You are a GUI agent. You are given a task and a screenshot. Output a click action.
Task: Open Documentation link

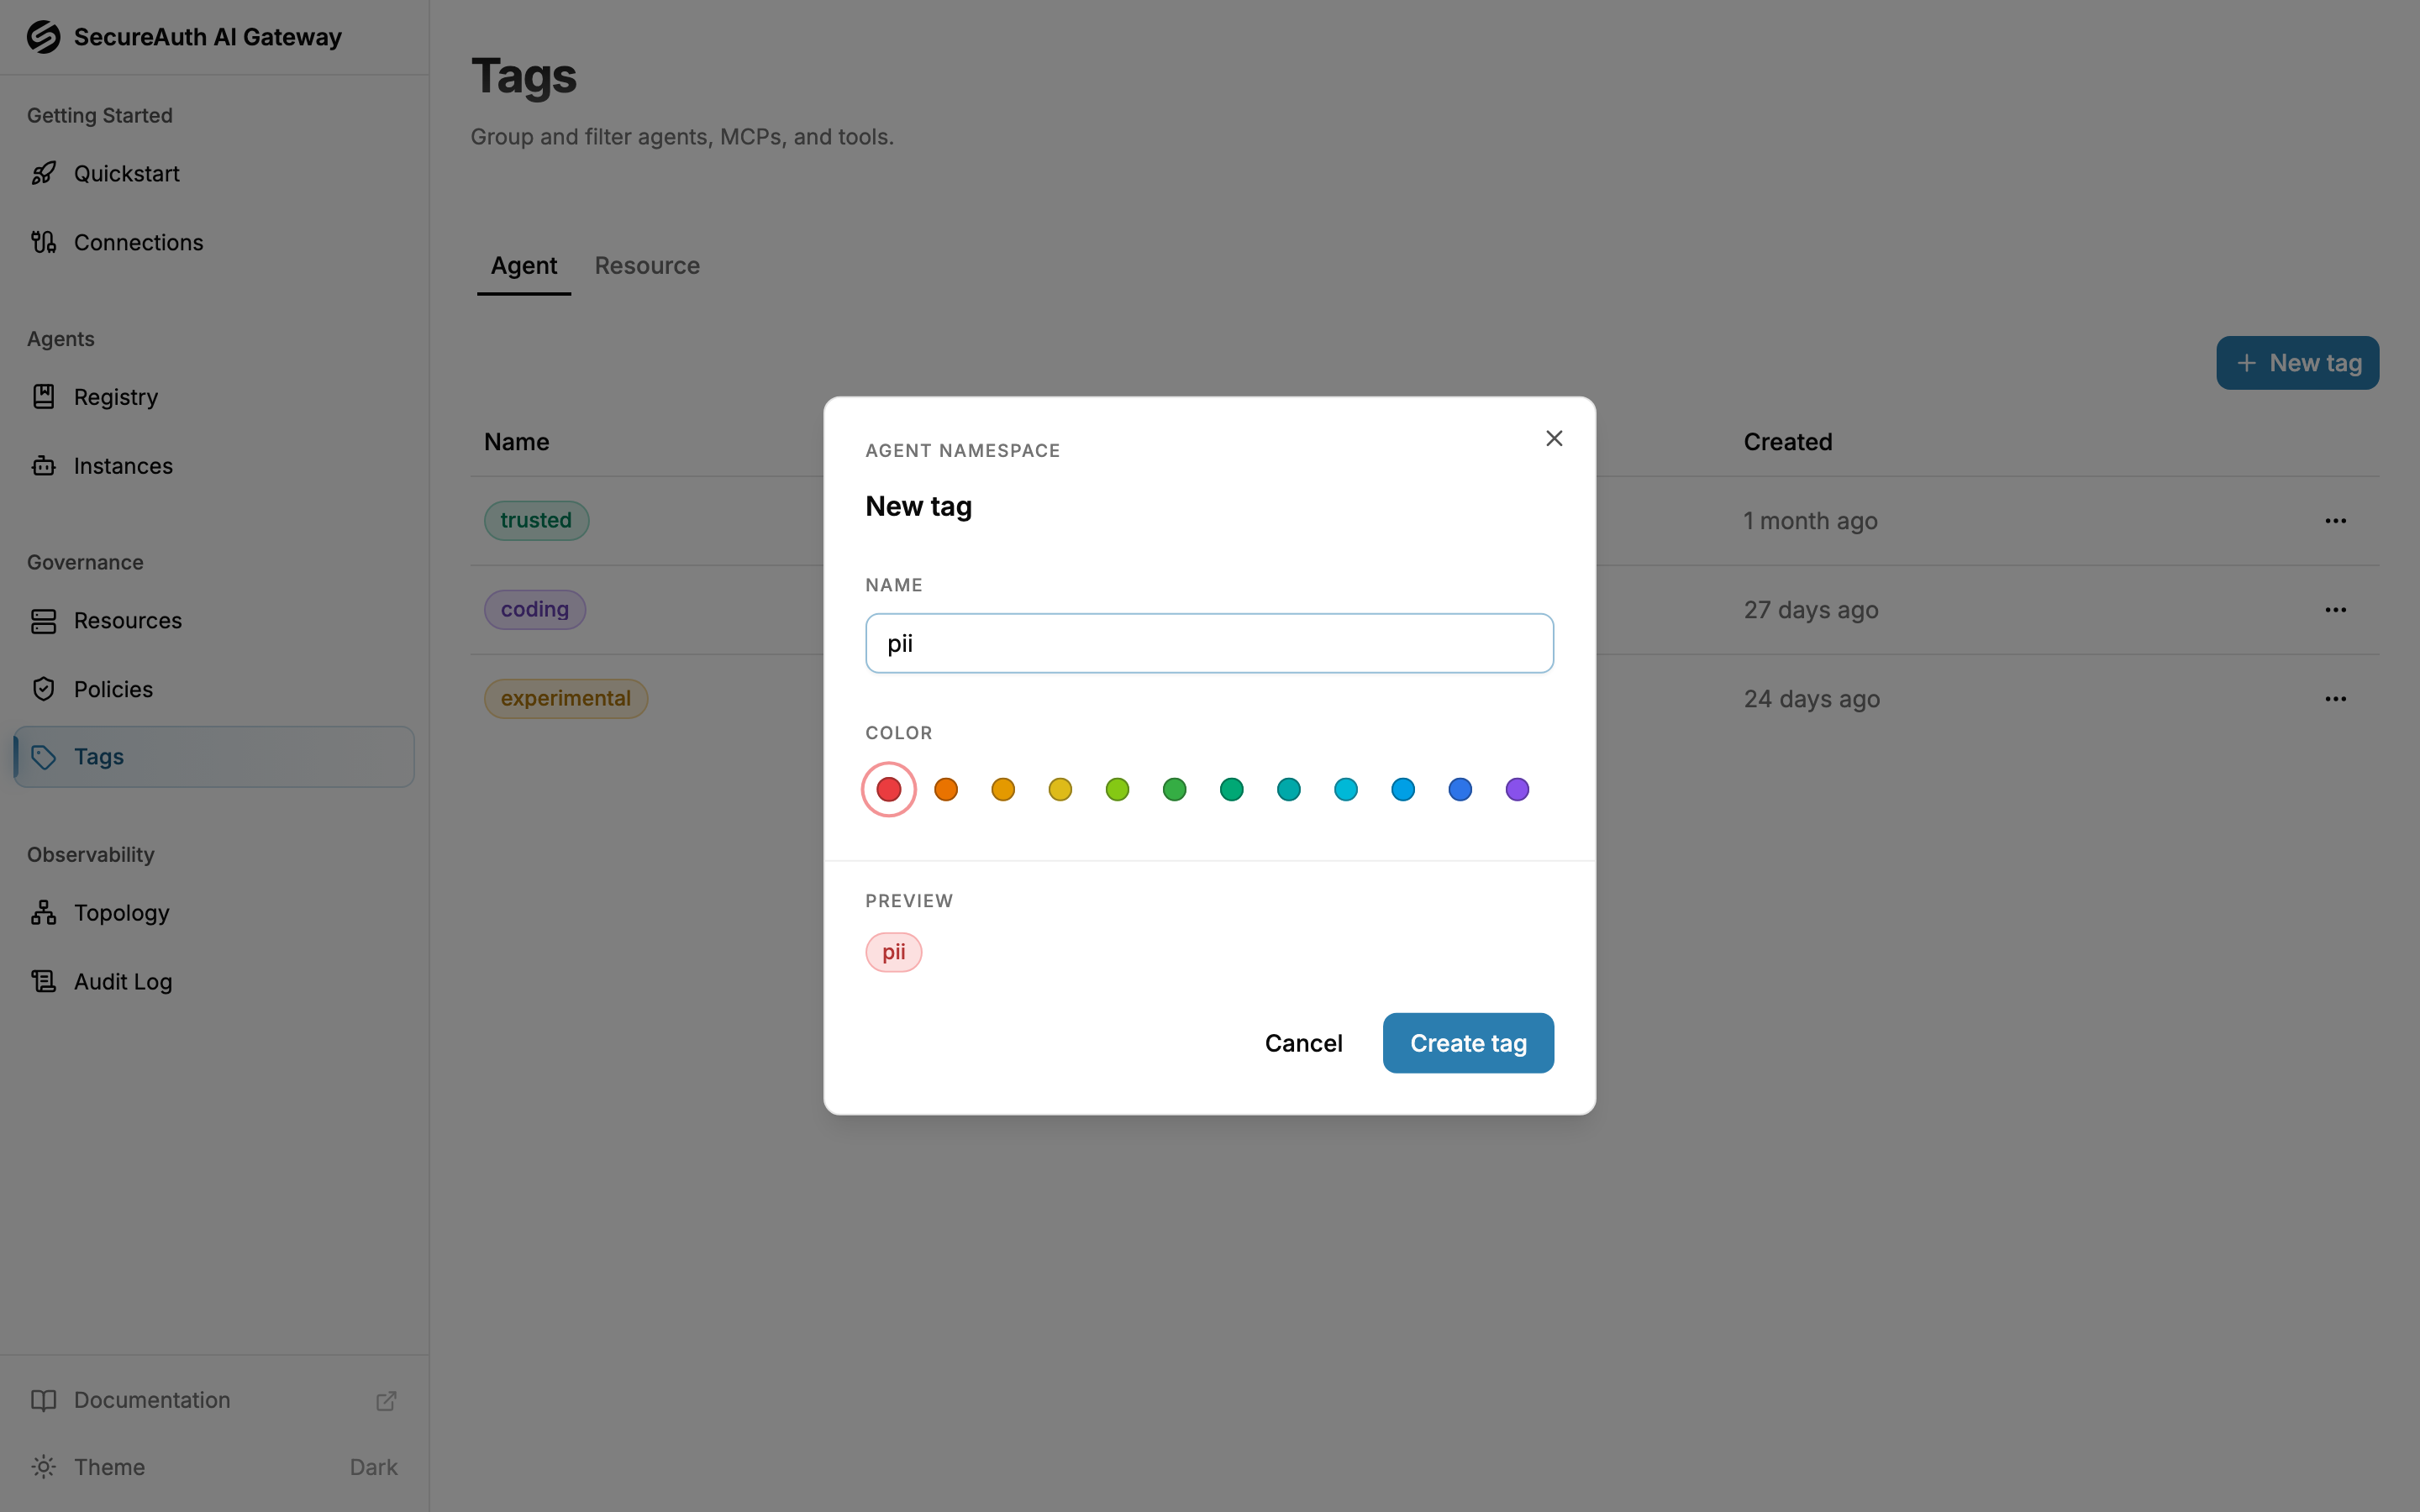click(x=214, y=1400)
